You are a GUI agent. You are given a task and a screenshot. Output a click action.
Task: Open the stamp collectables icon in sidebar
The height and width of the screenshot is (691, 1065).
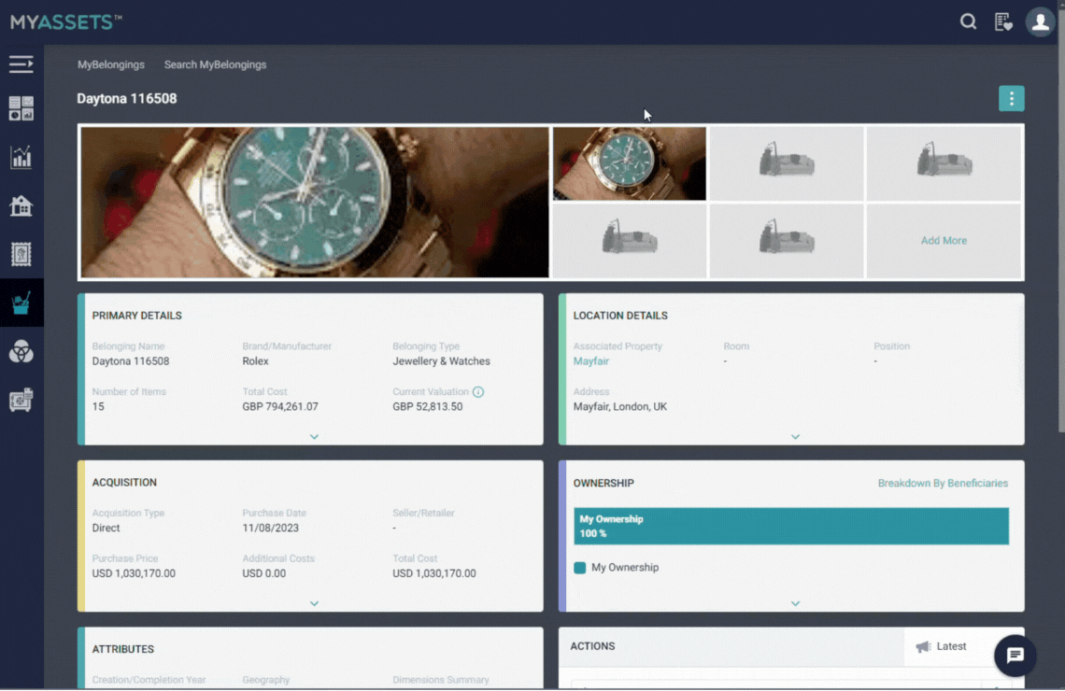pos(21,255)
